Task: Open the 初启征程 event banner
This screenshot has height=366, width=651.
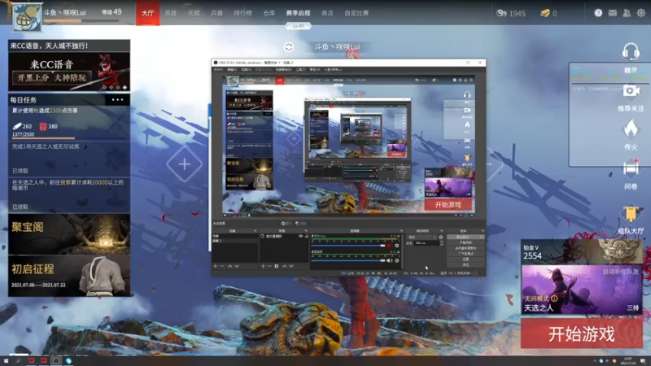Action: point(69,276)
